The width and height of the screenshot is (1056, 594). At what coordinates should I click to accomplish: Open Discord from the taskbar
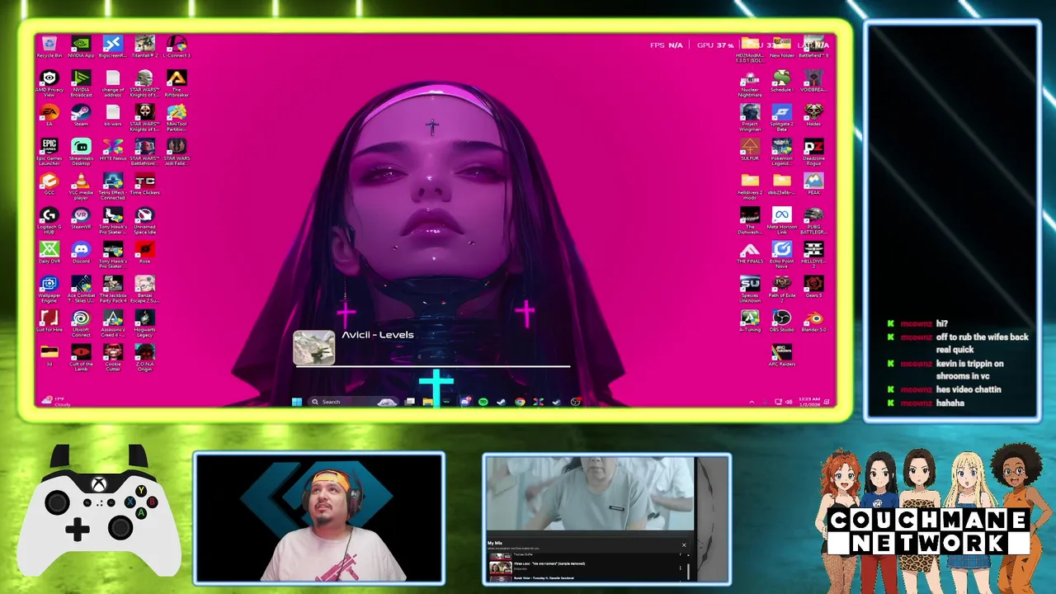point(464,402)
